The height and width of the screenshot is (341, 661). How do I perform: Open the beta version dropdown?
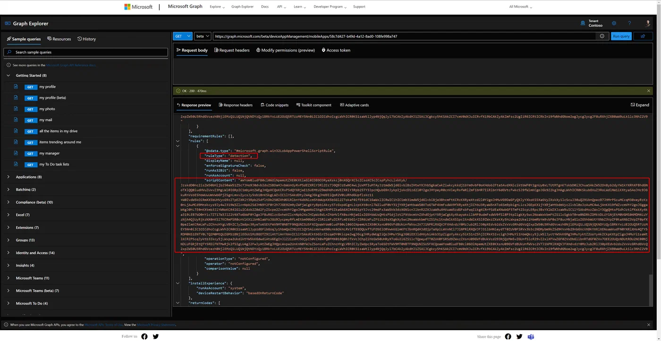202,36
